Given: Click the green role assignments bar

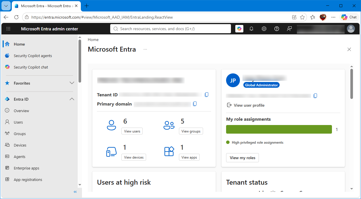Looking at the screenshot, I should [x=279, y=129].
